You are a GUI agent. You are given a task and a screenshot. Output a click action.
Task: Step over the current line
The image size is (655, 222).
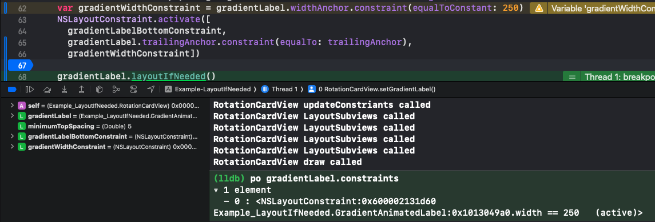point(47,89)
